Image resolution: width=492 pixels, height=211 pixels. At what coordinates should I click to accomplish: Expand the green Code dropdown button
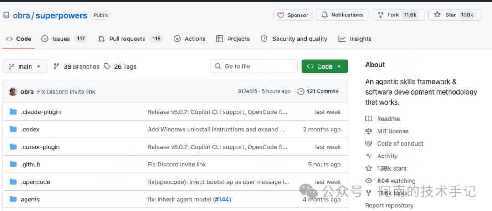324,66
